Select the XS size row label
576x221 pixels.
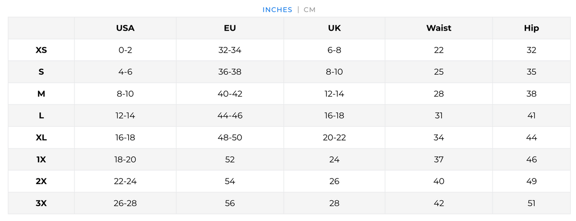point(41,50)
